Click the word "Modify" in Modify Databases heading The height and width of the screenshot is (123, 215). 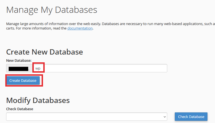(x=18, y=100)
